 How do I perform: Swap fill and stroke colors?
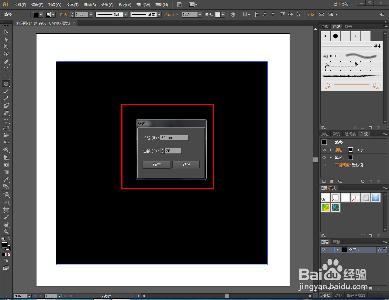[x=9, y=238]
